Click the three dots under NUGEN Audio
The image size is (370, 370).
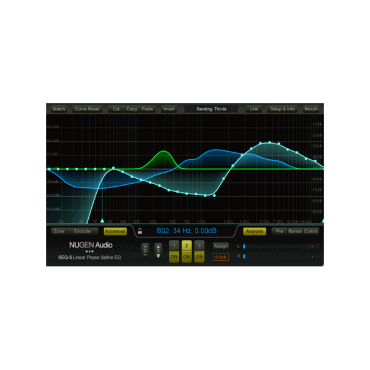pos(89,252)
